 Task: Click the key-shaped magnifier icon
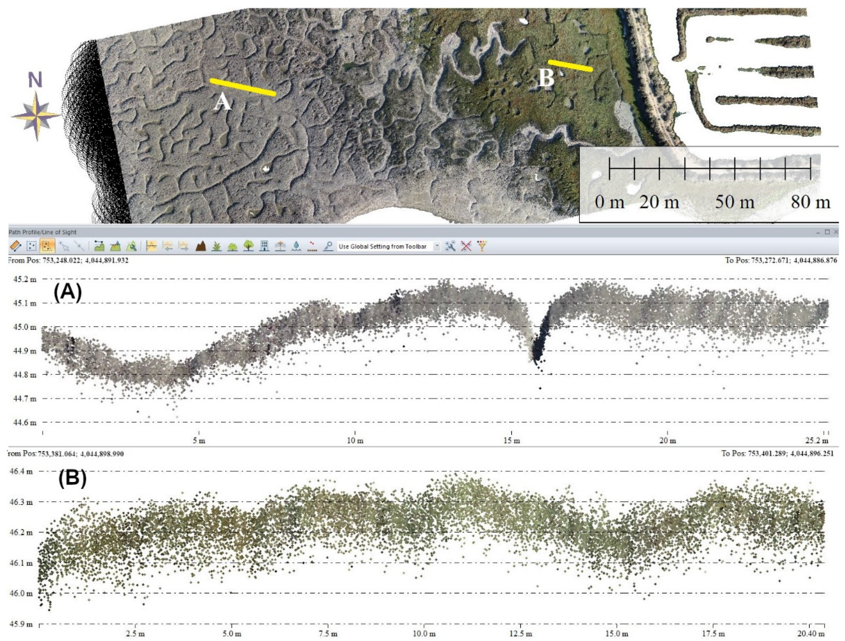(x=328, y=247)
